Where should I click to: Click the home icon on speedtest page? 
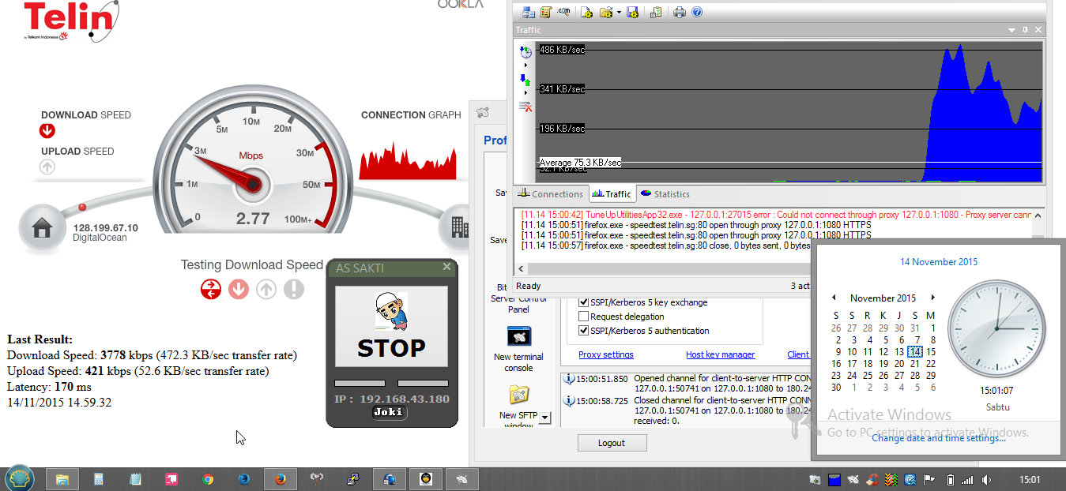tap(42, 228)
